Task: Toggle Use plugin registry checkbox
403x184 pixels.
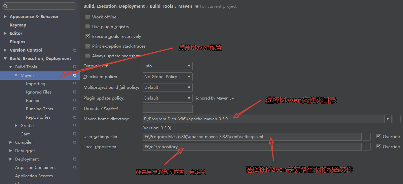Action: coord(88,26)
